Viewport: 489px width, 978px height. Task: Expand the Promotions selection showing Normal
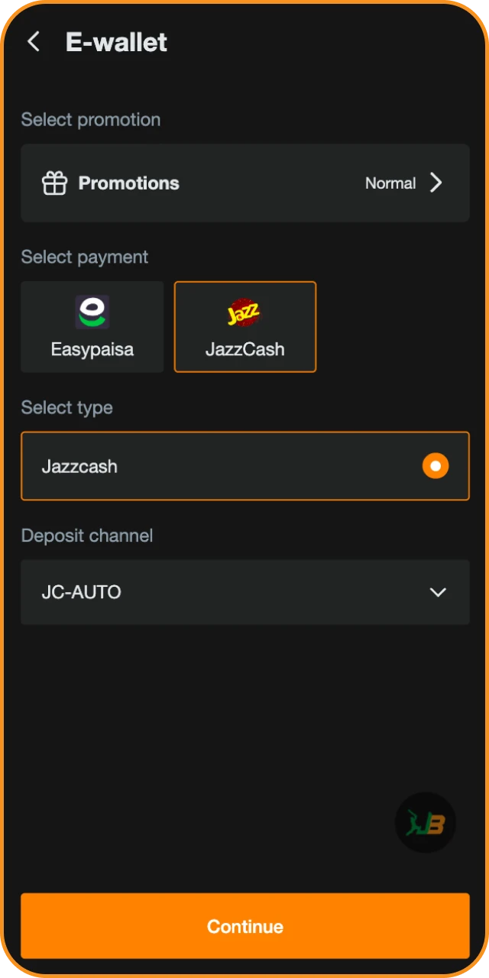pyautogui.click(x=244, y=183)
